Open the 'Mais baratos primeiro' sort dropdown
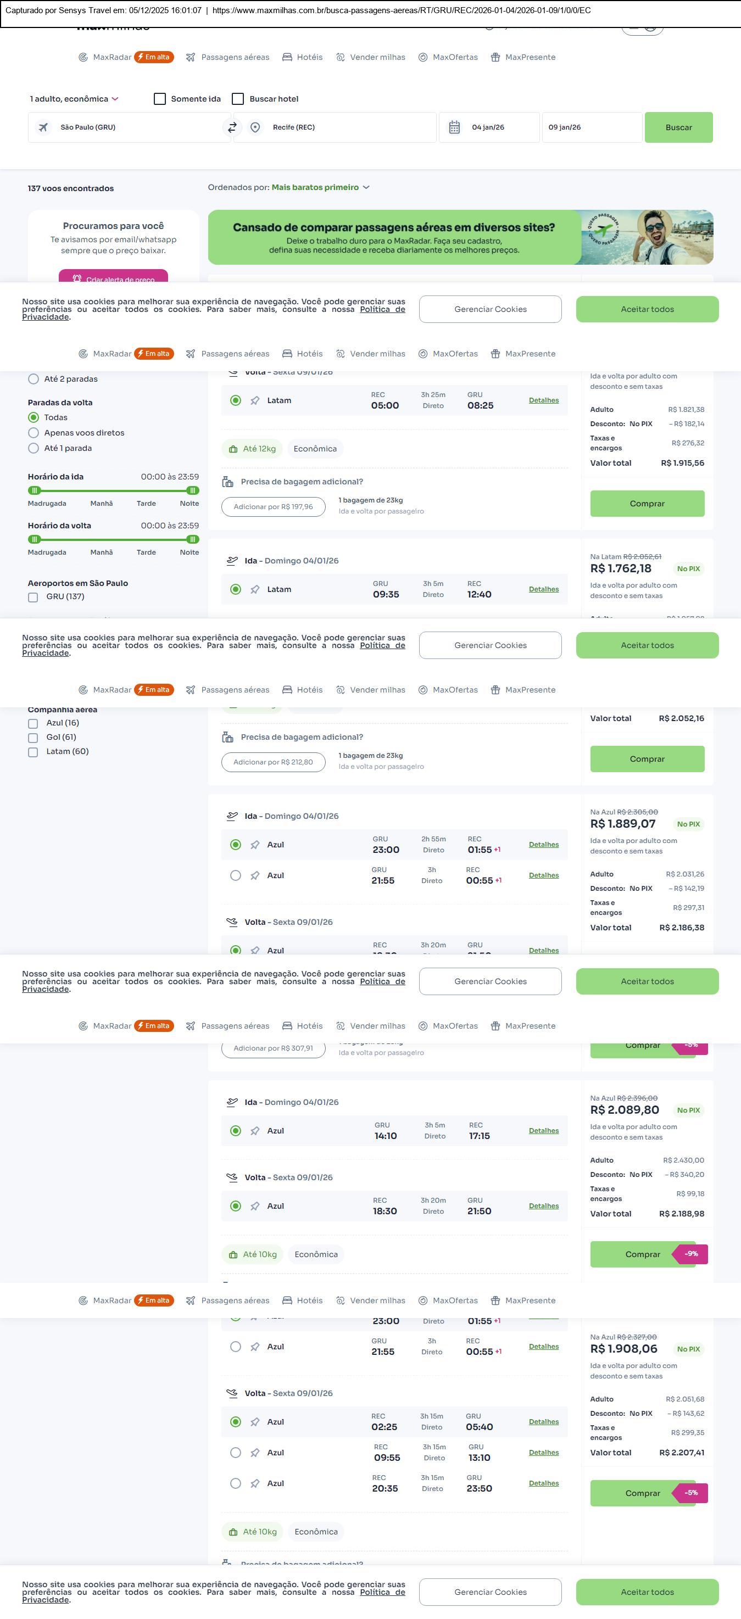The width and height of the screenshot is (741, 1619). (x=320, y=188)
